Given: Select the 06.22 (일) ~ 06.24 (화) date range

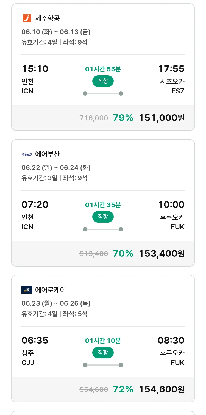Looking at the screenshot, I should (x=56, y=168).
